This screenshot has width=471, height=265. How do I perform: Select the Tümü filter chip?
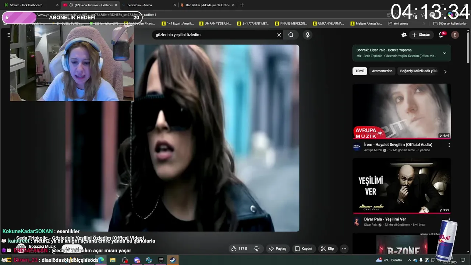coord(360,71)
